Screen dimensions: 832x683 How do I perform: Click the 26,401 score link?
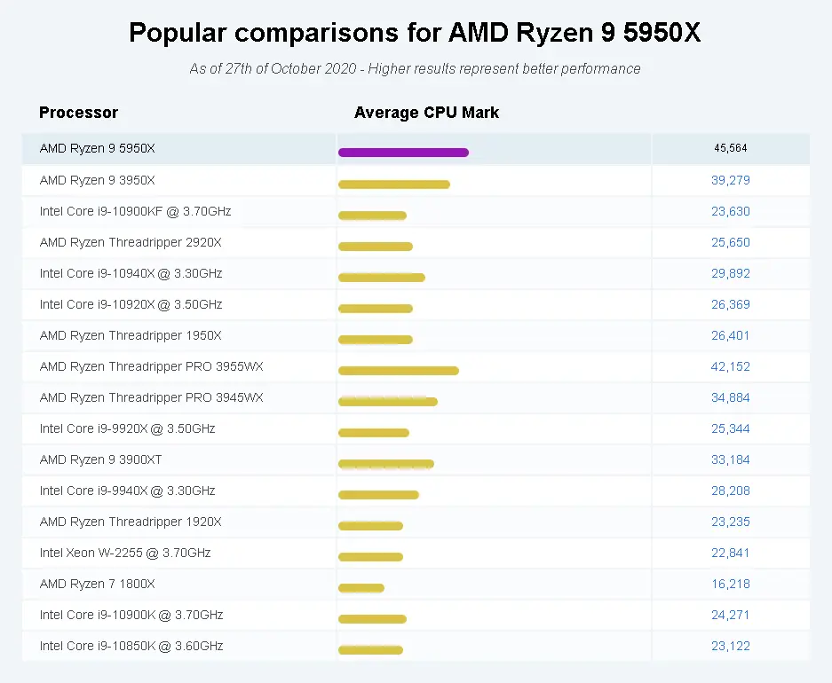click(x=730, y=335)
